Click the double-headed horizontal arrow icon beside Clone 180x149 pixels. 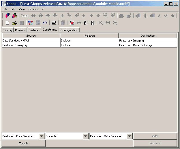tap(33, 16)
